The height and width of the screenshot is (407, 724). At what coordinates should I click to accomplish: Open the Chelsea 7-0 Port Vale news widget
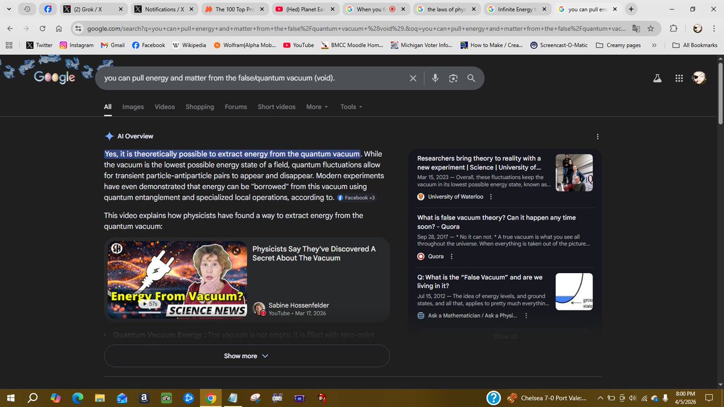[x=546, y=397]
